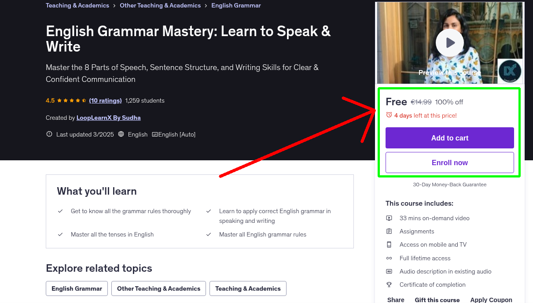The image size is (533, 303).
Task: Click the audio description icon
Action: [x=389, y=271]
